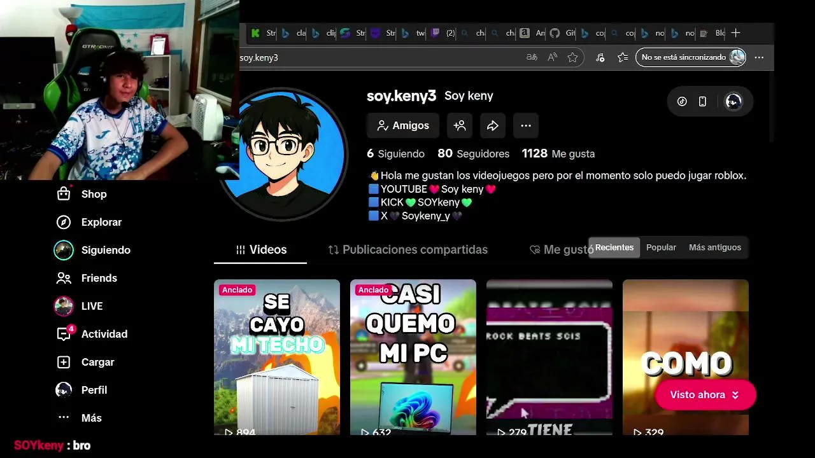This screenshot has height=458, width=815.
Task: View the 80 Seguidores list
Action: 473,154
